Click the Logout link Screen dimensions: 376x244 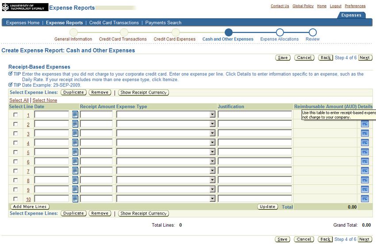[x=335, y=6]
